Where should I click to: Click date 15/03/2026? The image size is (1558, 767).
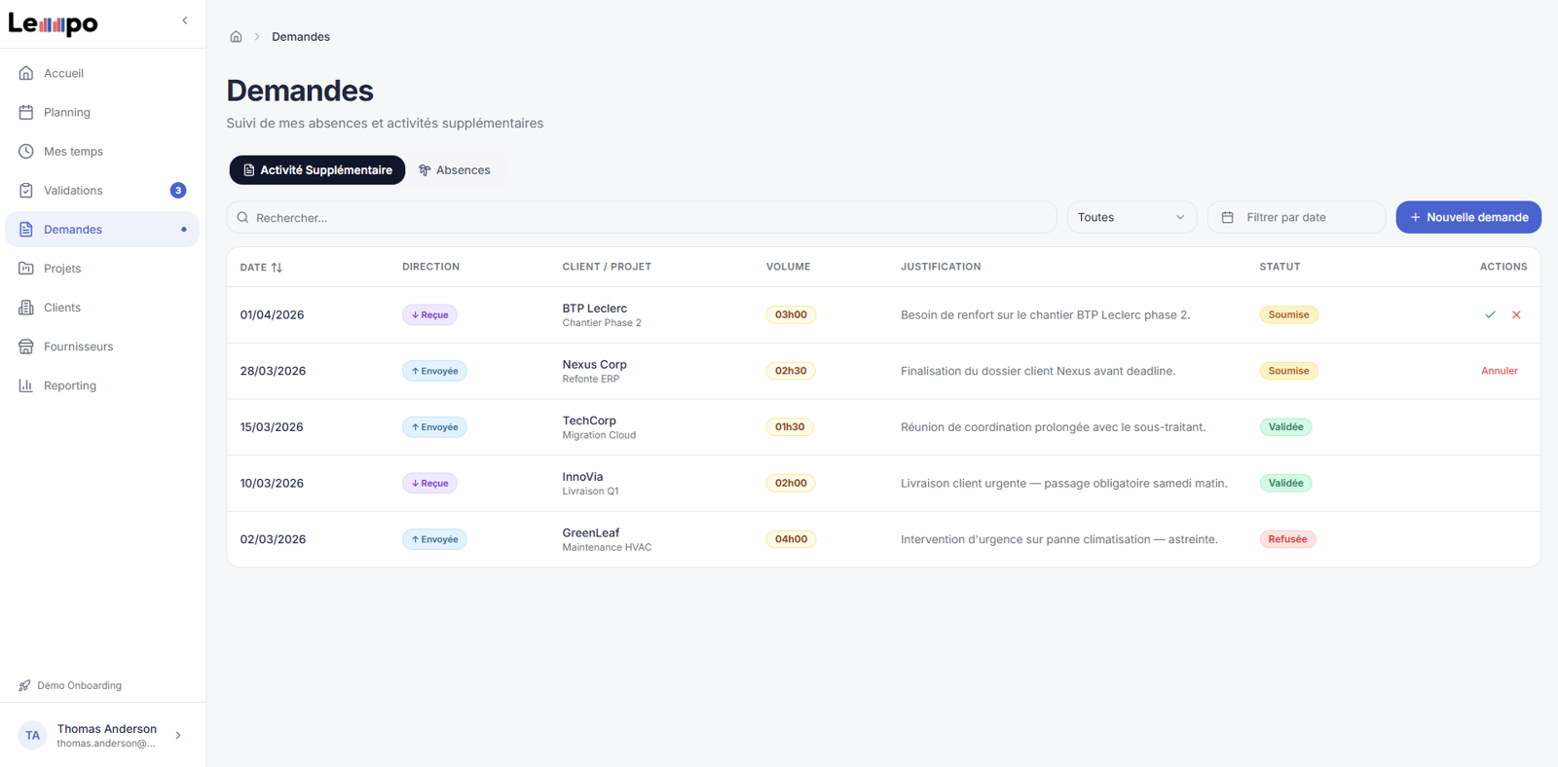[272, 427]
